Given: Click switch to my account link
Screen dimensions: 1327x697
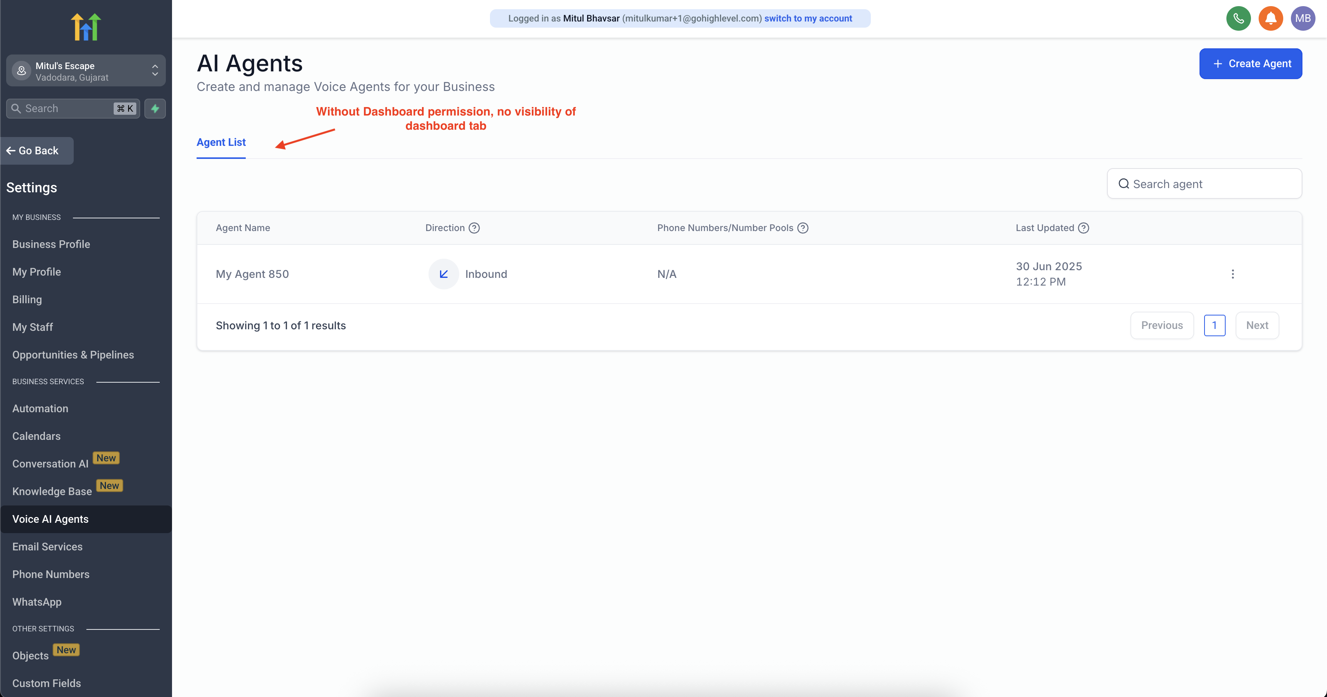Looking at the screenshot, I should tap(808, 18).
